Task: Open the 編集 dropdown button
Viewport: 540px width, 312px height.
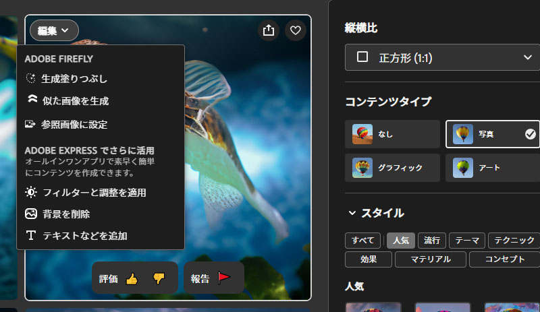Action: 54,30
